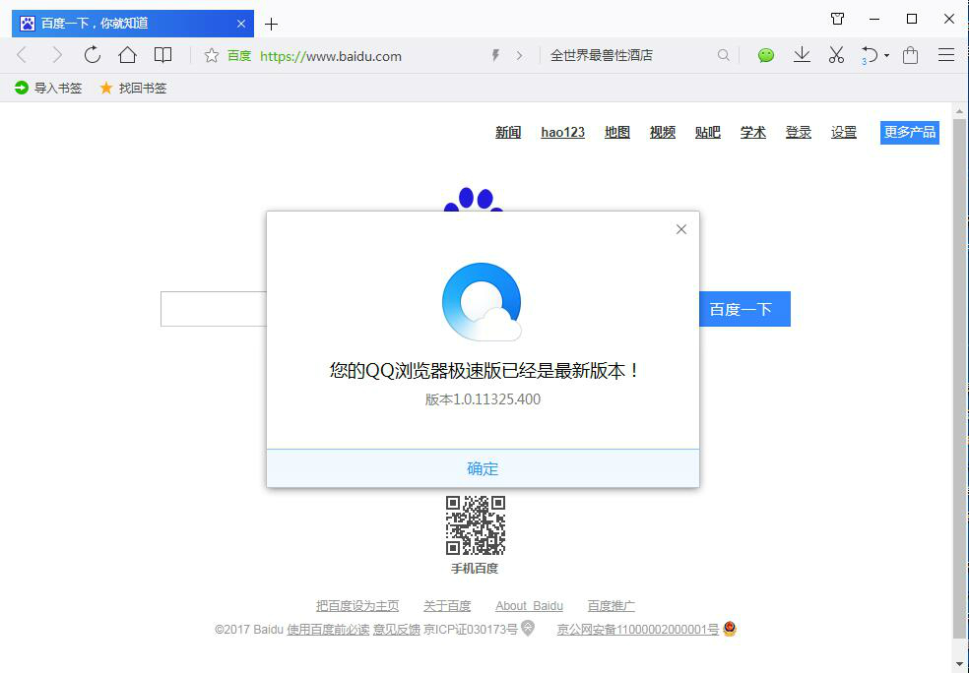The height and width of the screenshot is (673, 969).
Task: Click the 登录 login link
Action: (x=798, y=132)
